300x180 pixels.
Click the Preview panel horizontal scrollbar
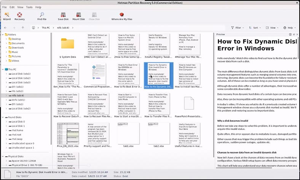click(245, 168)
